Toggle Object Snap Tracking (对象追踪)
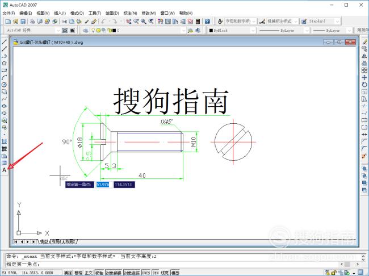369x276 pixels. (132, 273)
